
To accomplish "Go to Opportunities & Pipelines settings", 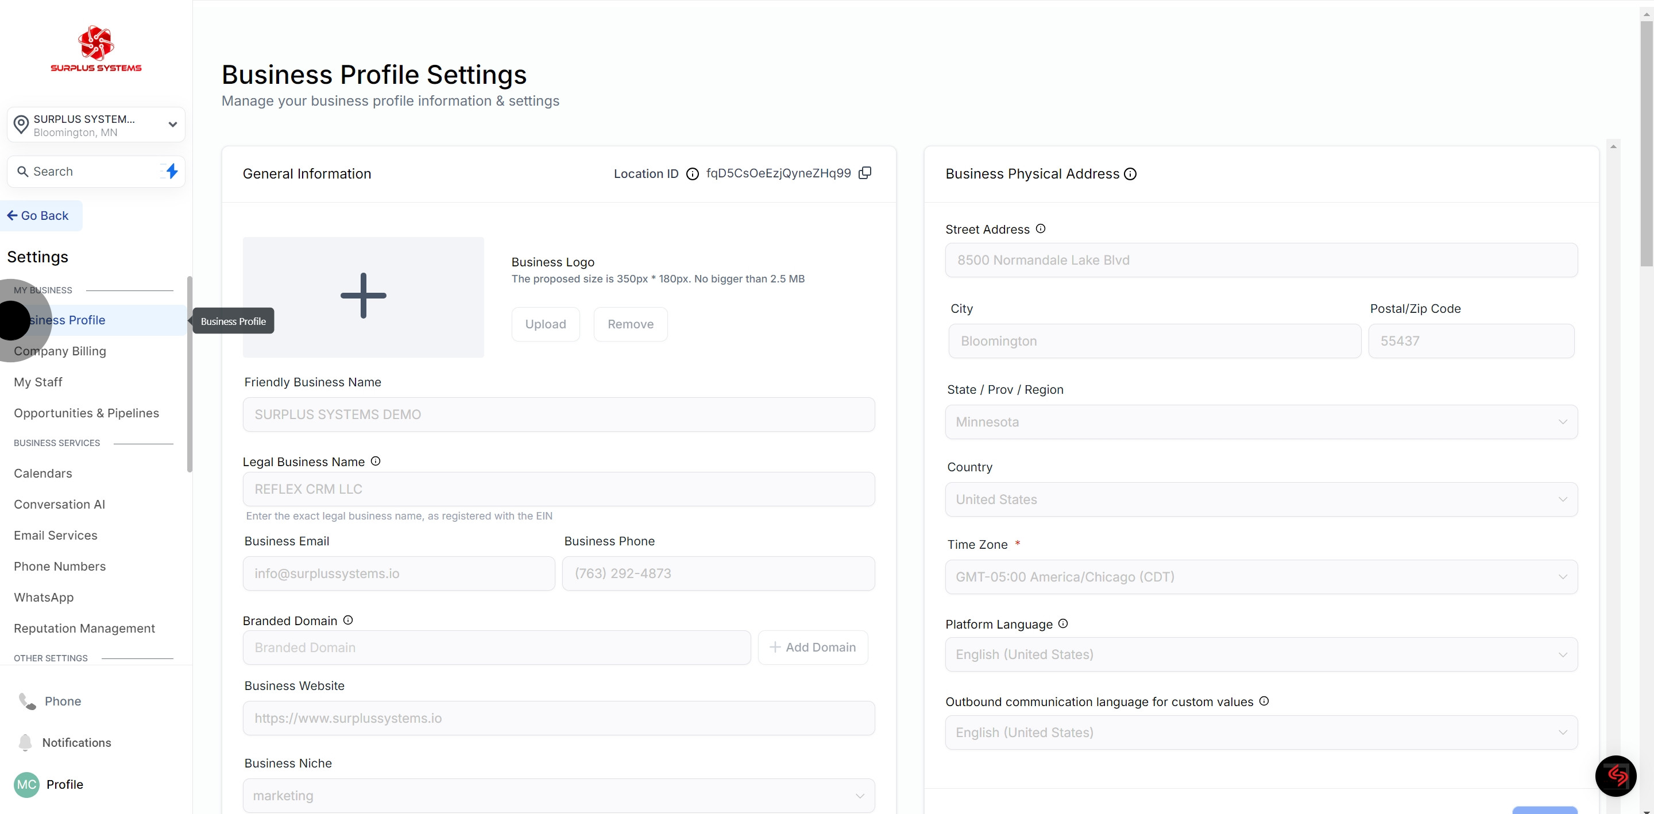I will (86, 413).
